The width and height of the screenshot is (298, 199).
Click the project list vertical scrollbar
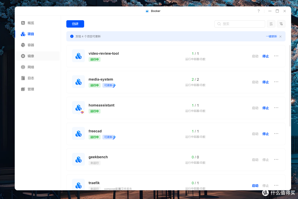(290, 86)
